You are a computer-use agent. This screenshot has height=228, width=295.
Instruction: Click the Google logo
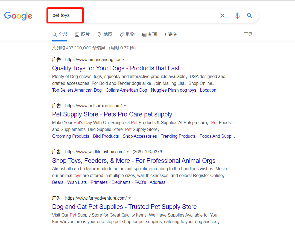click(x=18, y=16)
